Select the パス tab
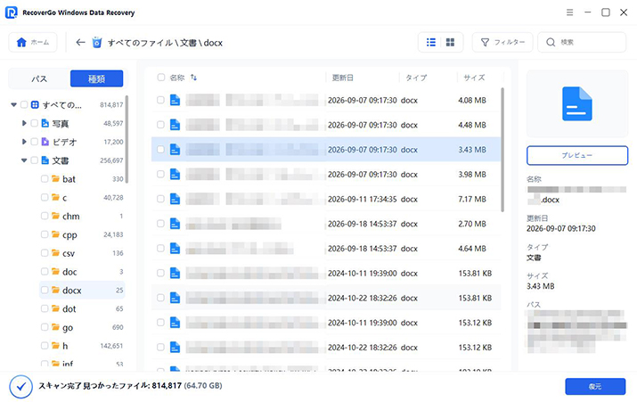Screen dimensions: 637x402 click(x=39, y=78)
